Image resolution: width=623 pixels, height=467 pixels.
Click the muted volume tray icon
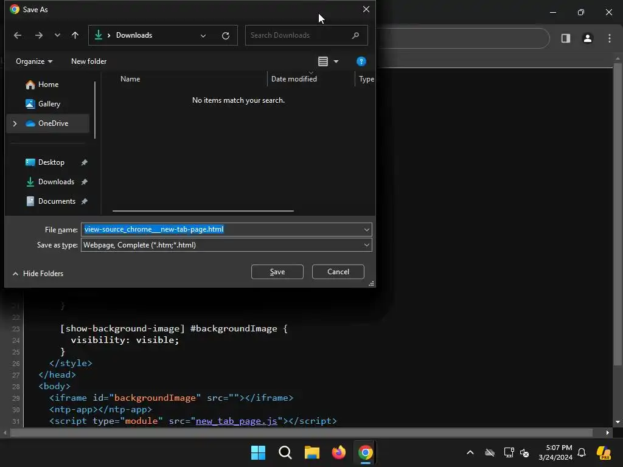[524, 452]
